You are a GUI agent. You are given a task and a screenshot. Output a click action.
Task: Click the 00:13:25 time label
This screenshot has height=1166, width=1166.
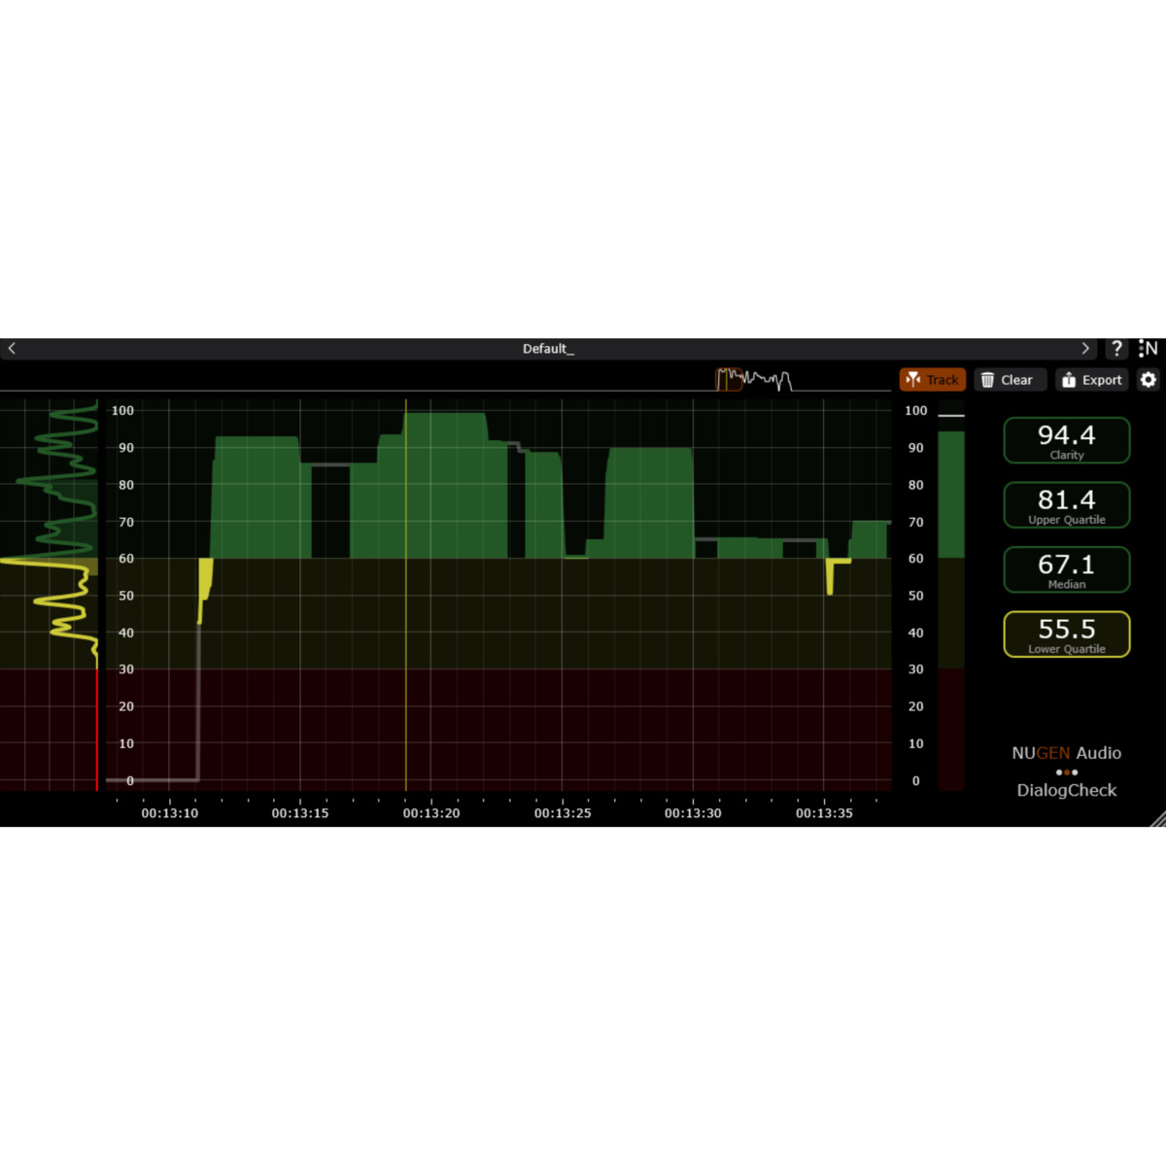tap(563, 813)
